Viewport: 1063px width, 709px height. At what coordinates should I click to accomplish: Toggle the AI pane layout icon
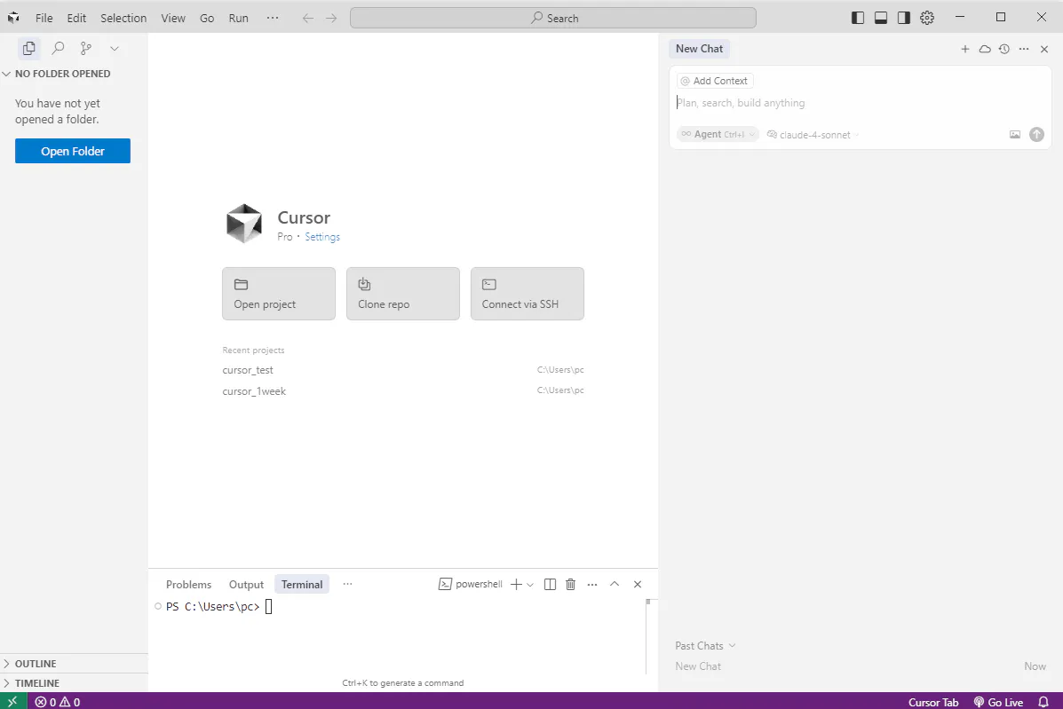point(904,19)
